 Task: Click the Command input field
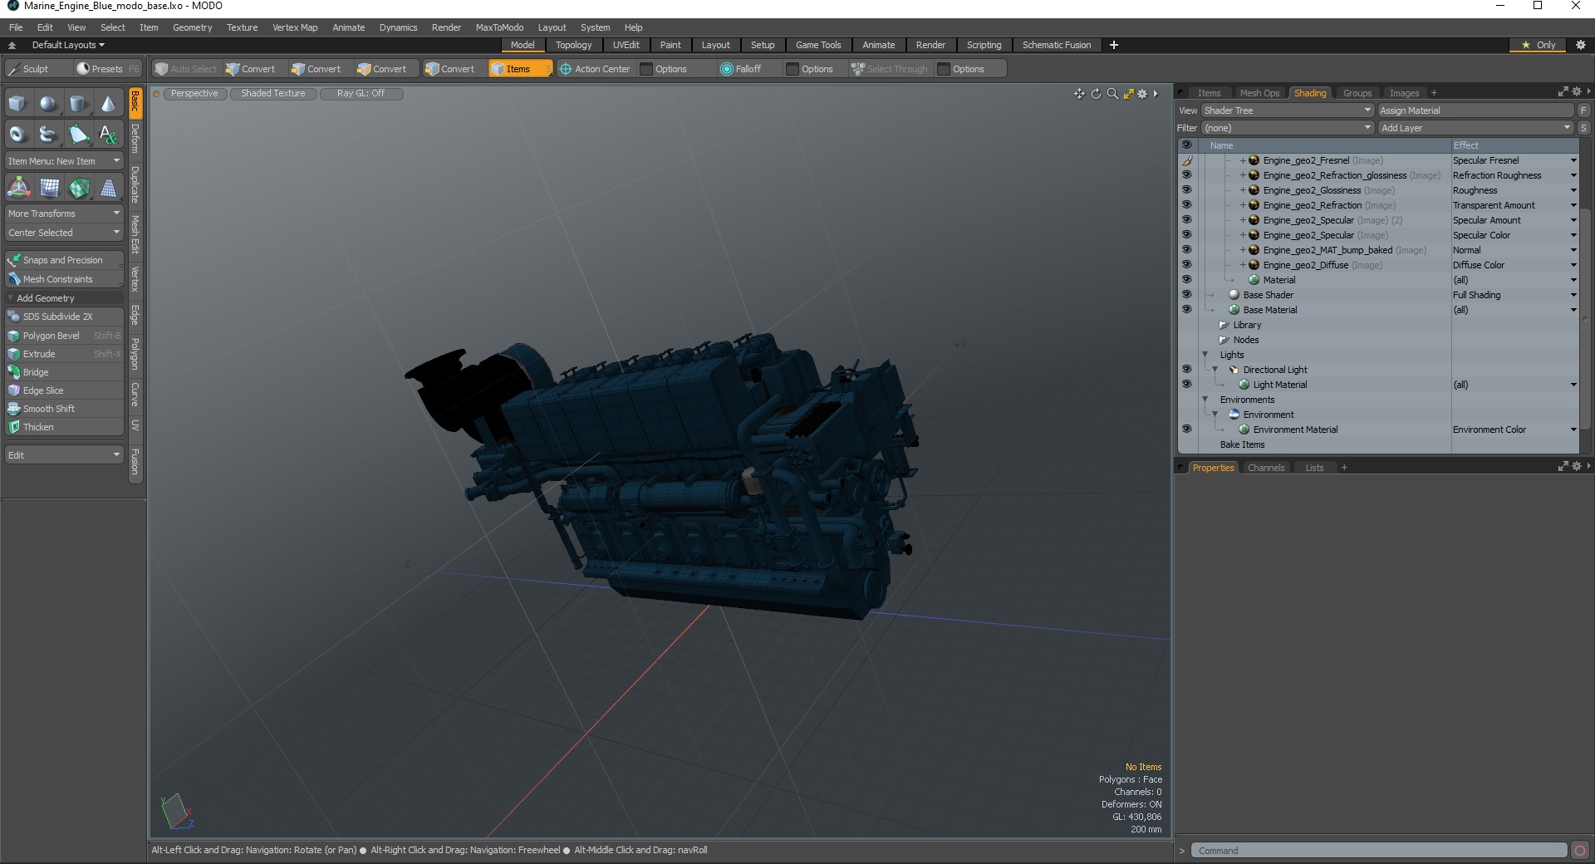[1379, 851]
